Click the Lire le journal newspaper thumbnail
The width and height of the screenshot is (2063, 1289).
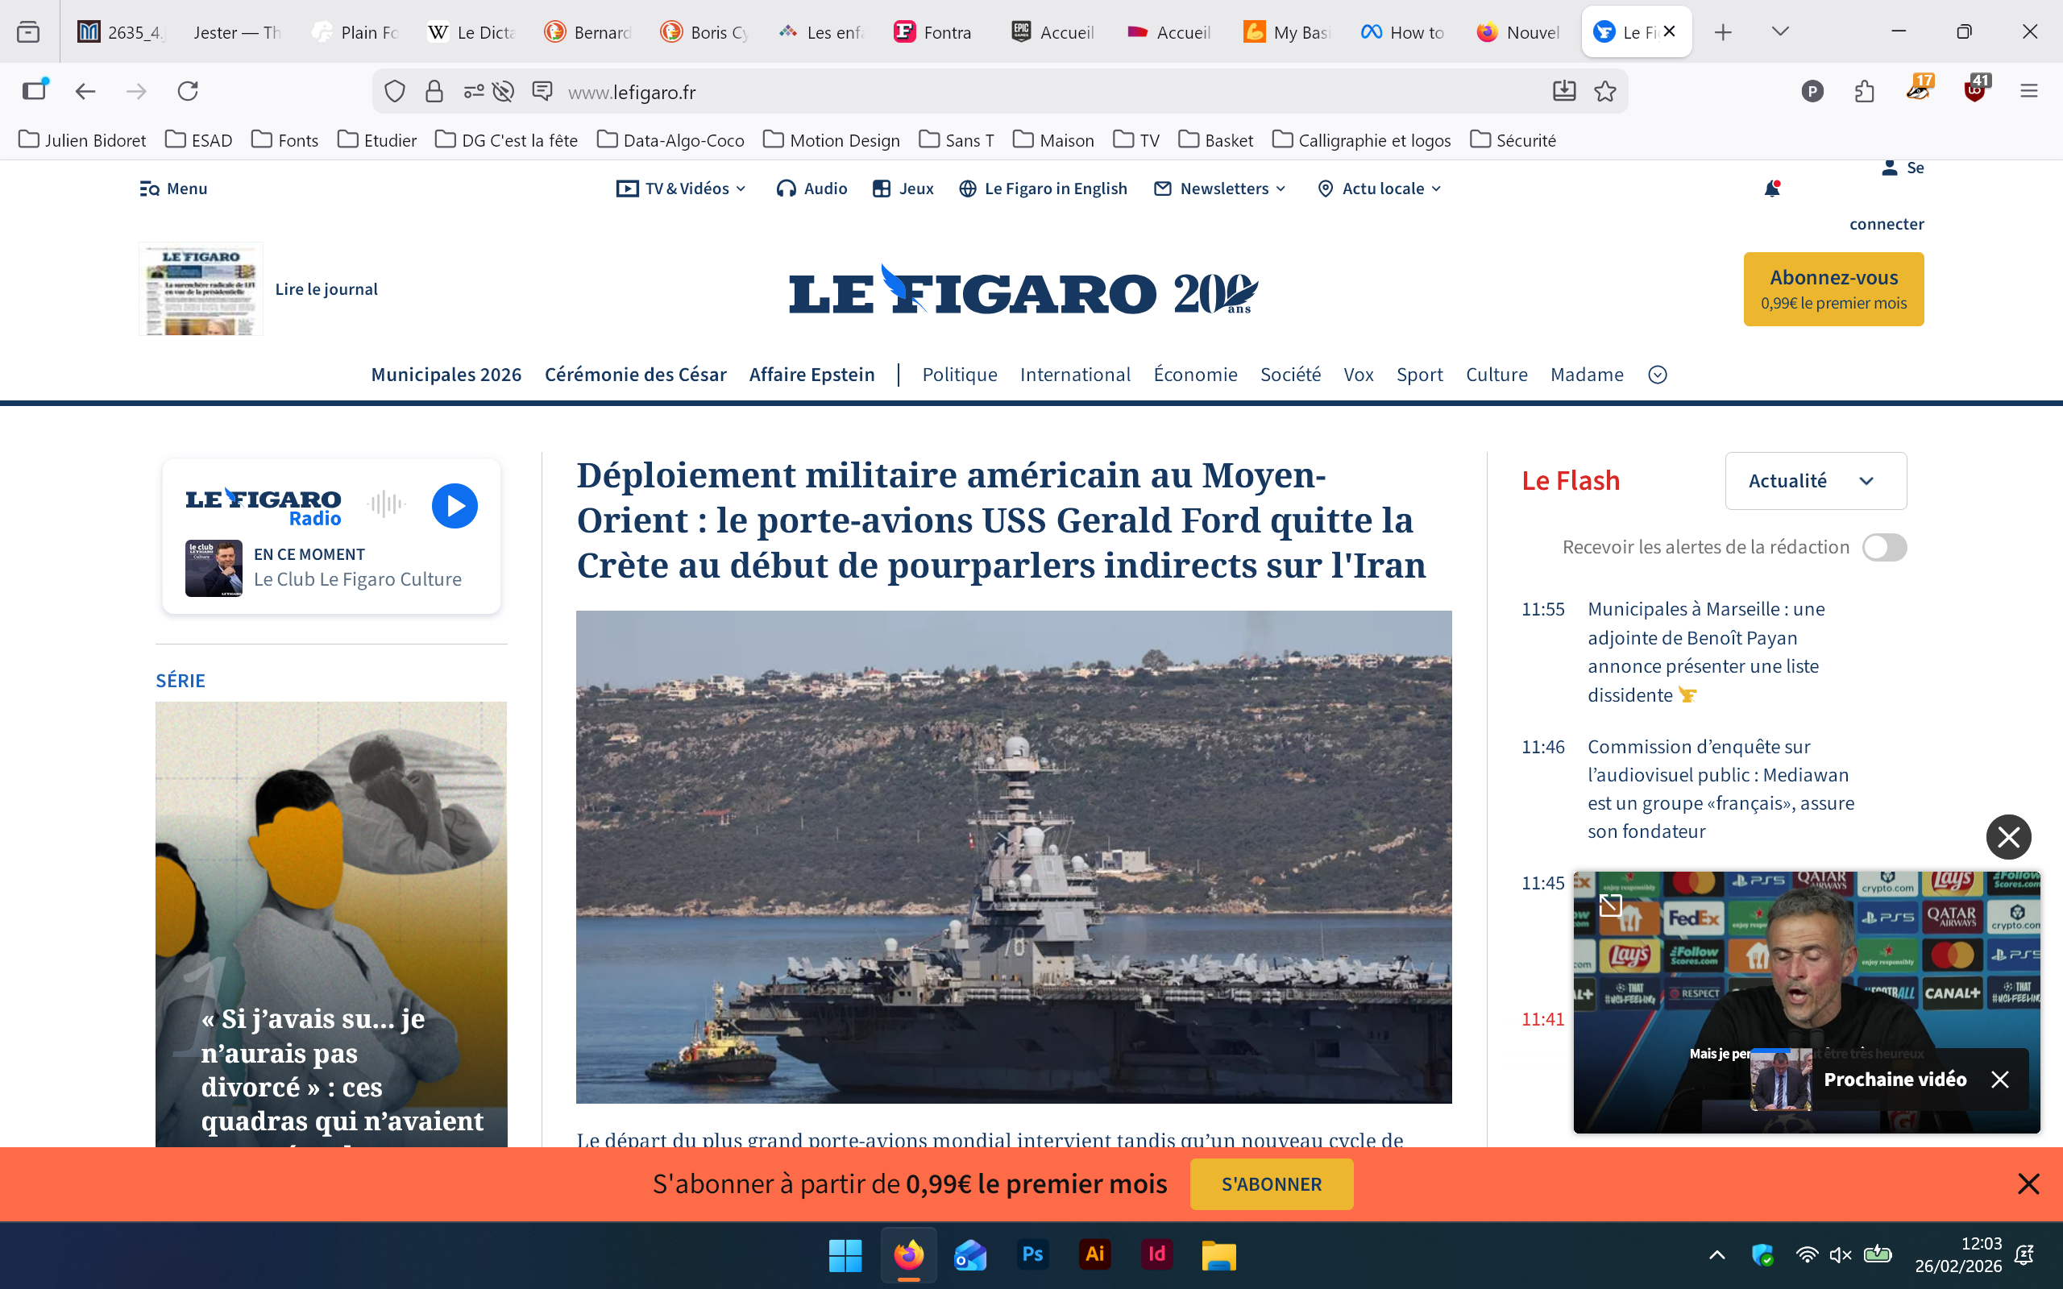201,289
